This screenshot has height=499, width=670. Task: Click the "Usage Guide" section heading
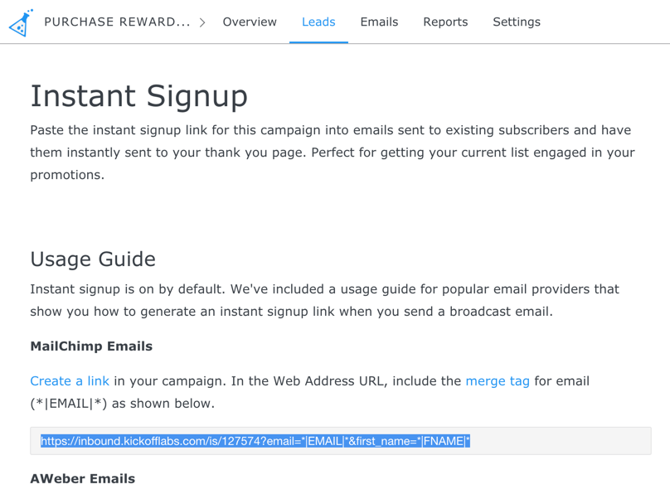tap(93, 259)
